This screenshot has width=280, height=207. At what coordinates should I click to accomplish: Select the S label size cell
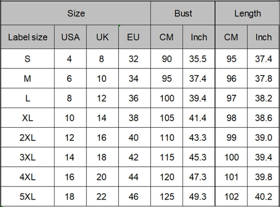coord(28,59)
